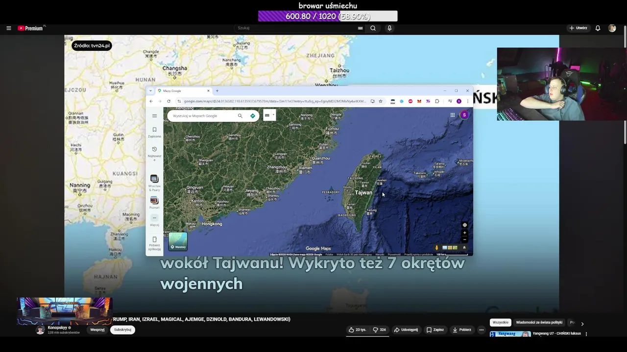Open a new Chrome tab with the plus button

click(217, 91)
